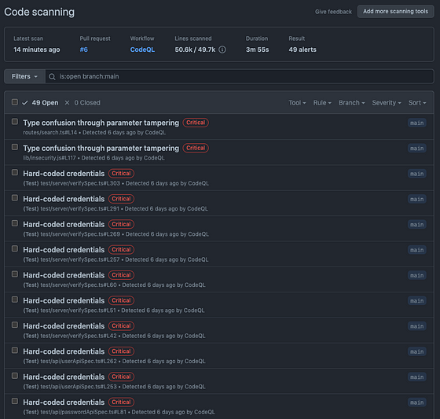The image size is (440, 419).
Task: Click Critical badge on lib/insecurity.js#L117 alert
Action: coord(196,148)
